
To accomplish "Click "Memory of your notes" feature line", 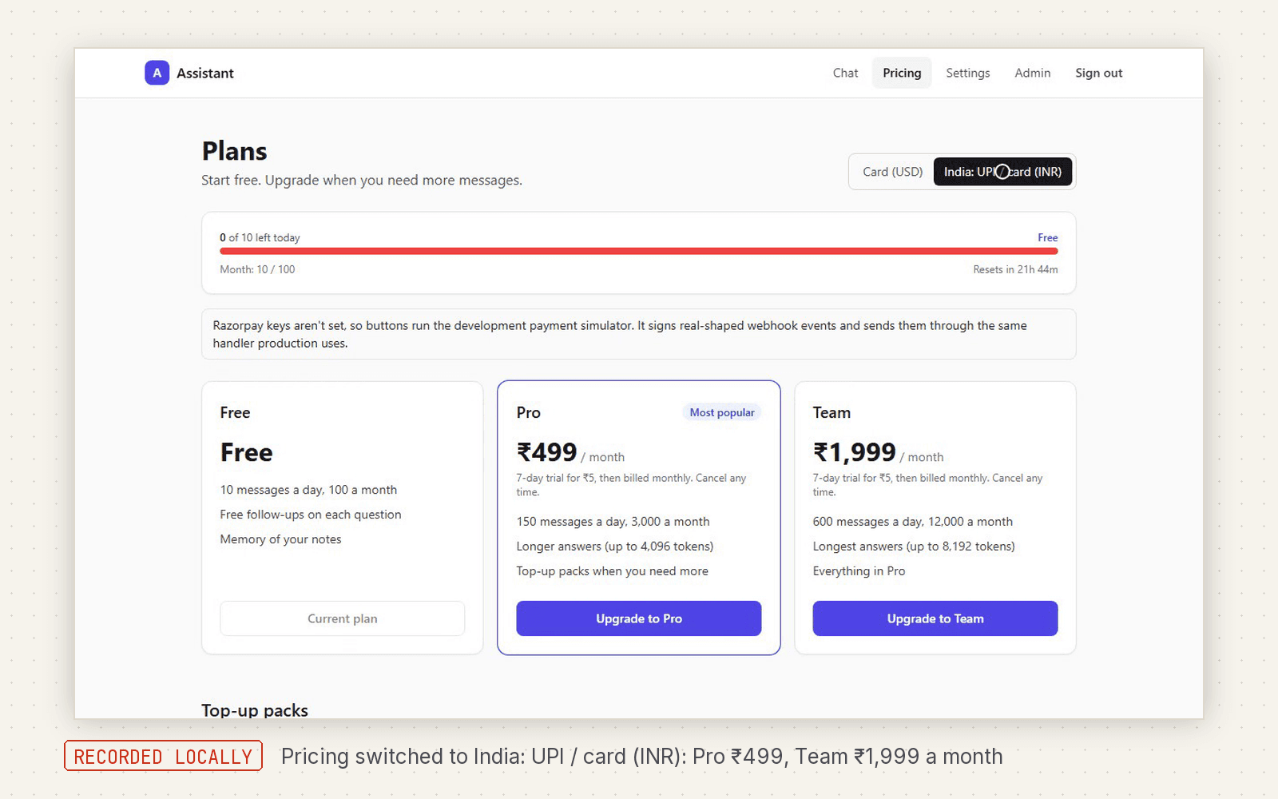I will tap(280, 539).
